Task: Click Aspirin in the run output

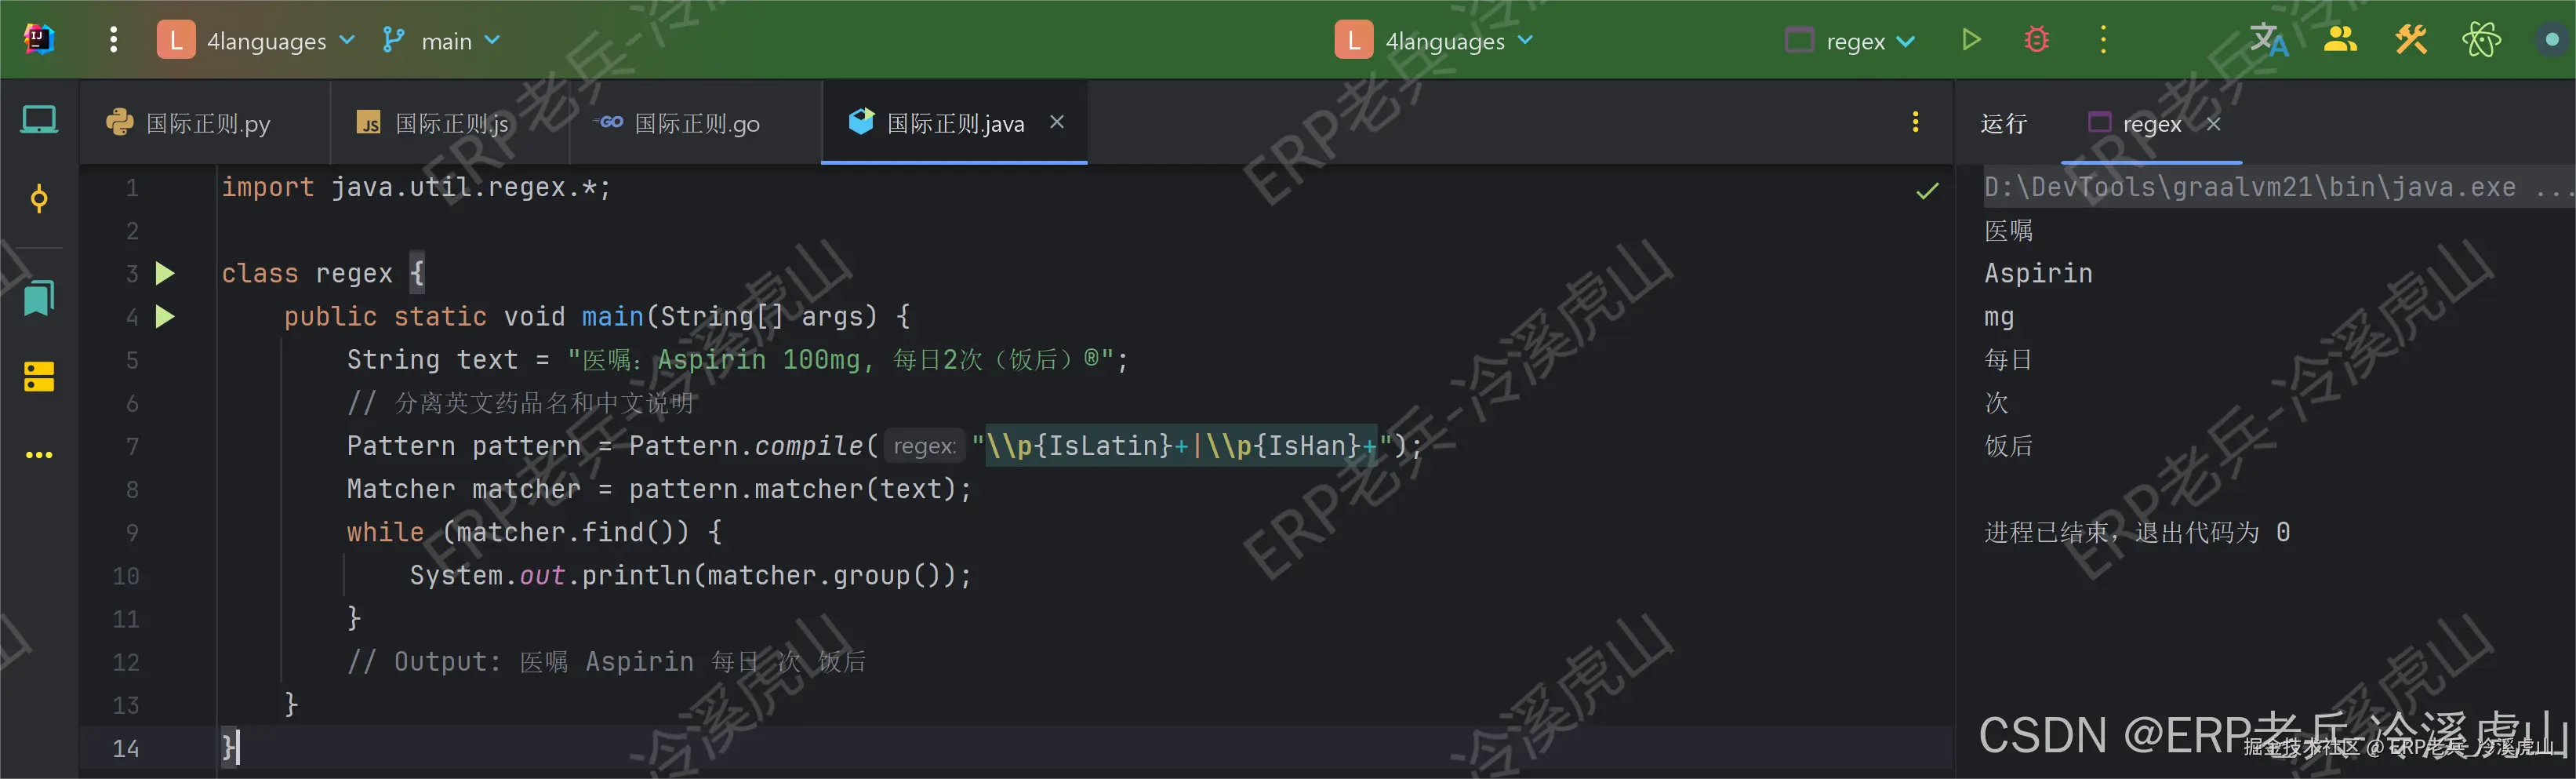Action: pyautogui.click(x=2038, y=274)
